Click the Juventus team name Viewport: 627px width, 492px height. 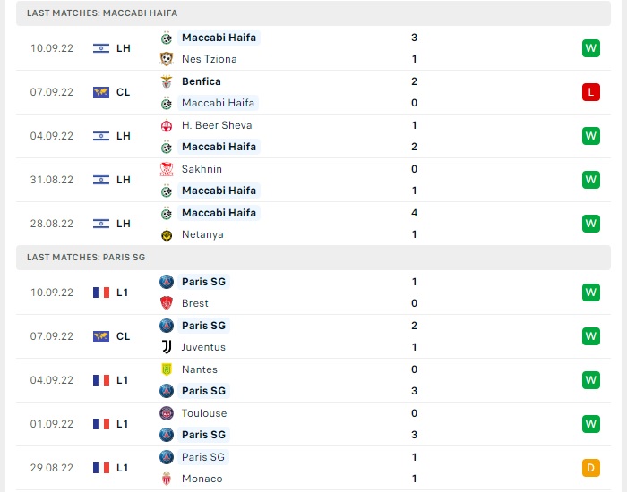point(203,347)
